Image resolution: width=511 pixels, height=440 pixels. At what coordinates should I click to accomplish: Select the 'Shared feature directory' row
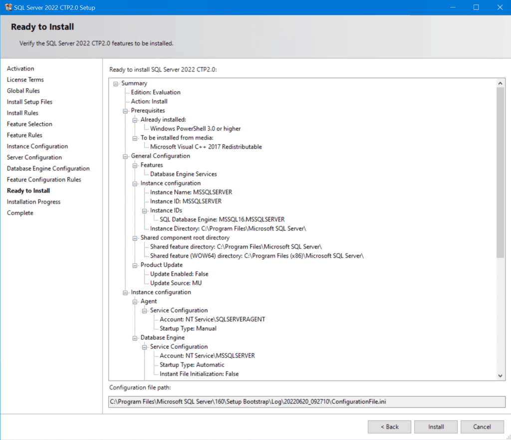point(236,247)
